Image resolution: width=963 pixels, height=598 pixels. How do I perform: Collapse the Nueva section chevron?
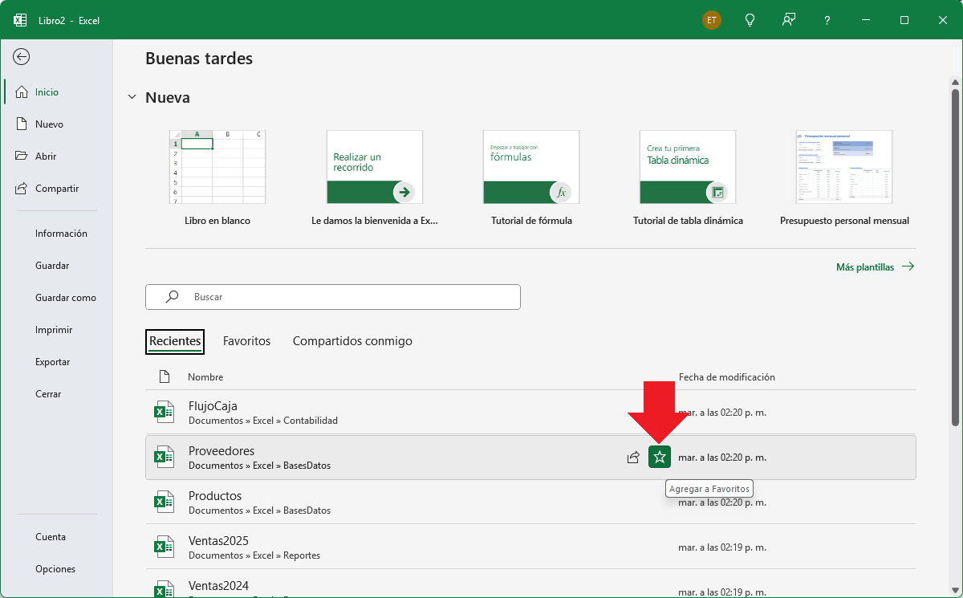point(132,97)
